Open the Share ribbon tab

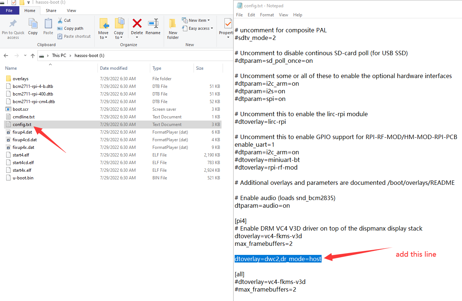(52, 11)
